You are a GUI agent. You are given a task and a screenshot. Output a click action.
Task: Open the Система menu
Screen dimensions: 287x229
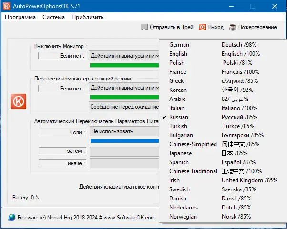point(53,17)
